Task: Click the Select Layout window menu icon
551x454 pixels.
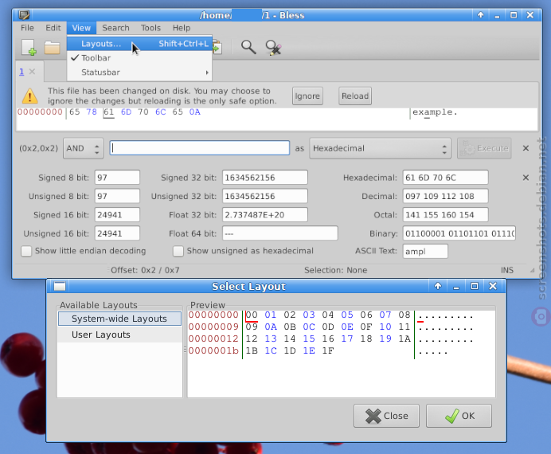Action: tap(60, 287)
